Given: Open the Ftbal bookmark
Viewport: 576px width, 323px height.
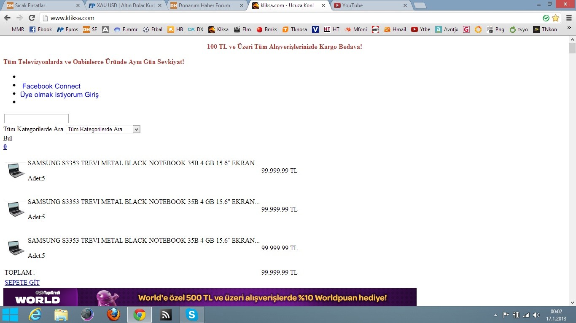Looking at the screenshot, I should [x=153, y=29].
